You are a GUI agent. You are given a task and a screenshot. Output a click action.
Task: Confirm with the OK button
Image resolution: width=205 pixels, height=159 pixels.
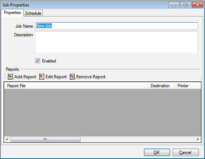[x=157, y=152]
